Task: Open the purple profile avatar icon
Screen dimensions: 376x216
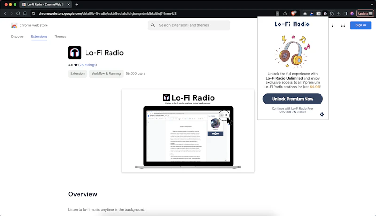Action: tap(352, 14)
